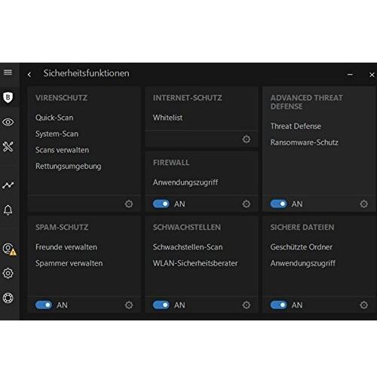377x377 pixels.
Task: Disable the Advanced Threat Defense toggle
Action: point(278,204)
